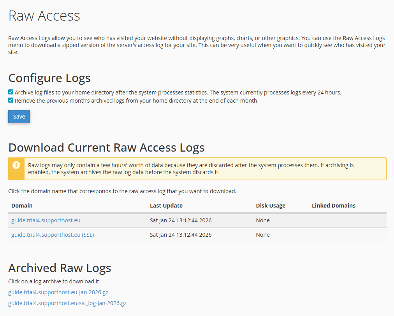This screenshot has width=394, height=316.
Task: Open the guide.trial4.supporthost.eu (SSL) log link
Action: (x=53, y=234)
